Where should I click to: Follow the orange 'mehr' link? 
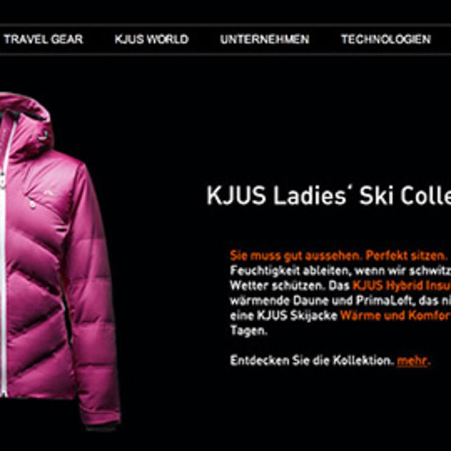coord(412,361)
